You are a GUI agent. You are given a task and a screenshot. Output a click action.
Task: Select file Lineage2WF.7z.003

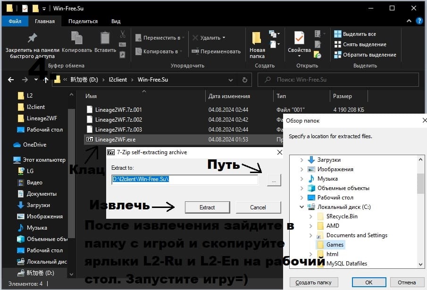click(x=118, y=130)
